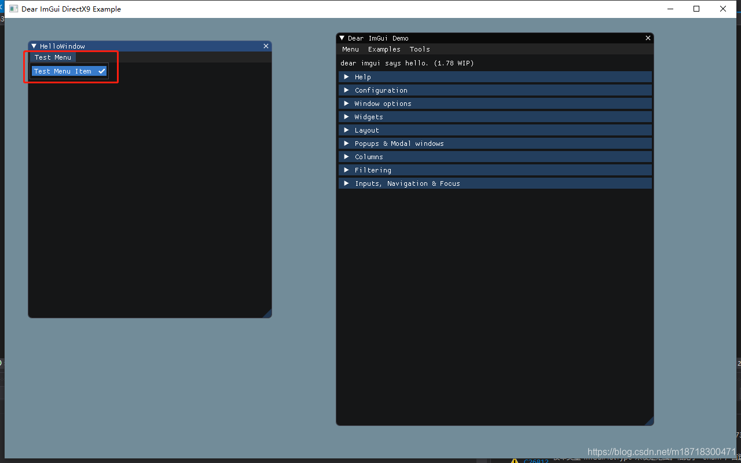The image size is (741, 463).
Task: Open the Test Menu in HelloWindow
Action: click(x=53, y=57)
